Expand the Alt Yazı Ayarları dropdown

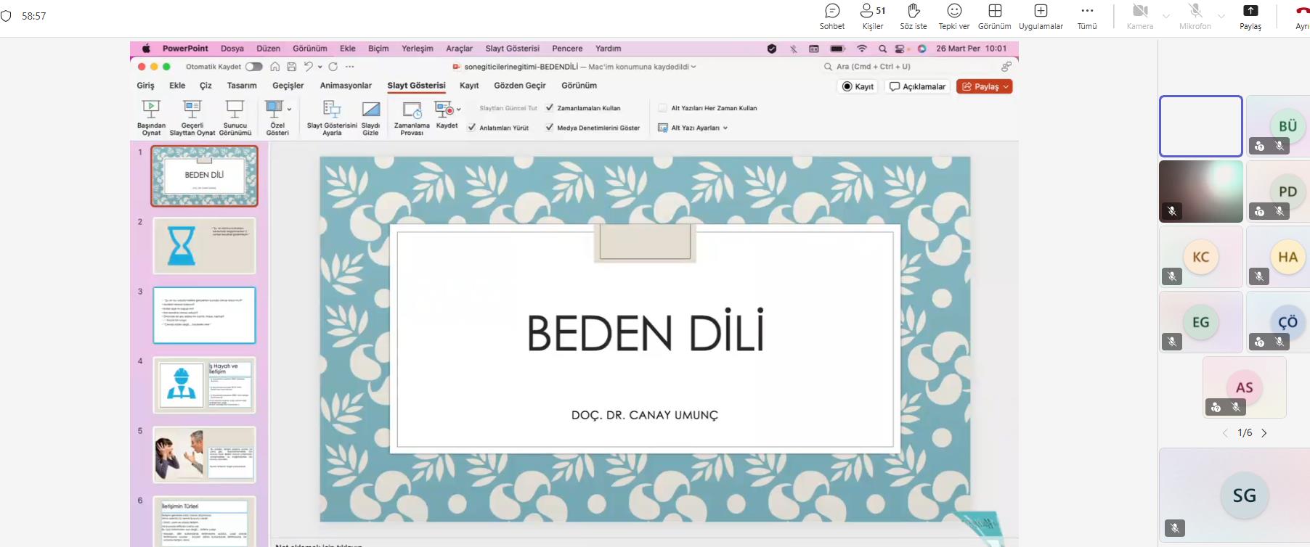[x=725, y=128]
